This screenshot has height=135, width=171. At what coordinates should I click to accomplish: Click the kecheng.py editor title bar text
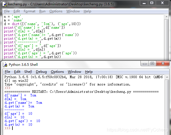61,4
